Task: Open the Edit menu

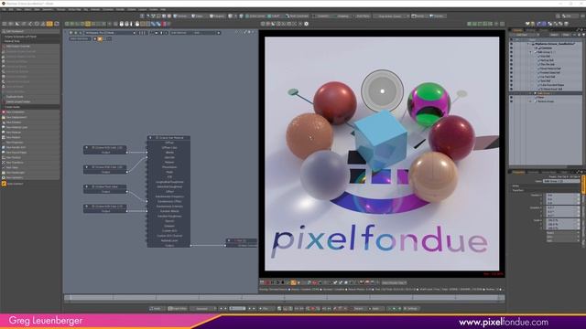Action: (11, 9)
